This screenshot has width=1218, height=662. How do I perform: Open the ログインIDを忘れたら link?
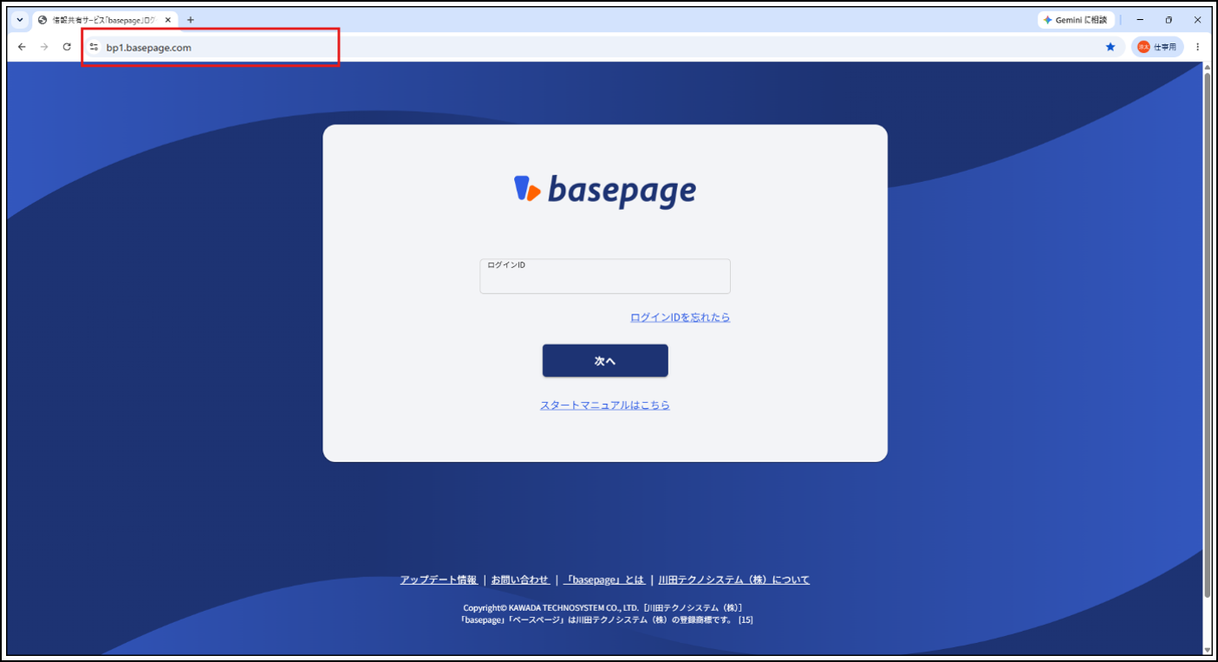point(680,318)
